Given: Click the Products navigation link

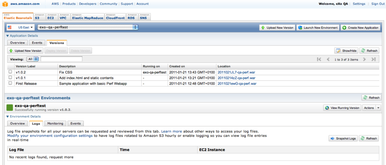Looking at the screenshot, I should tap(69, 4).
